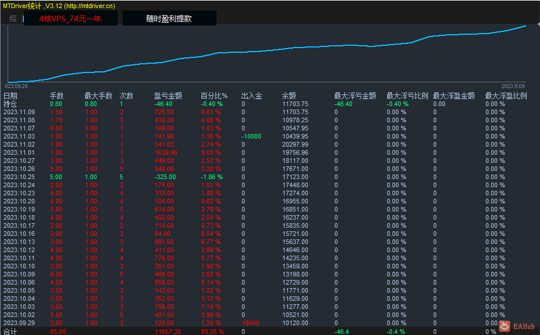Select the 百分比% column header
The height and width of the screenshot is (335, 540).
pyautogui.click(x=214, y=96)
